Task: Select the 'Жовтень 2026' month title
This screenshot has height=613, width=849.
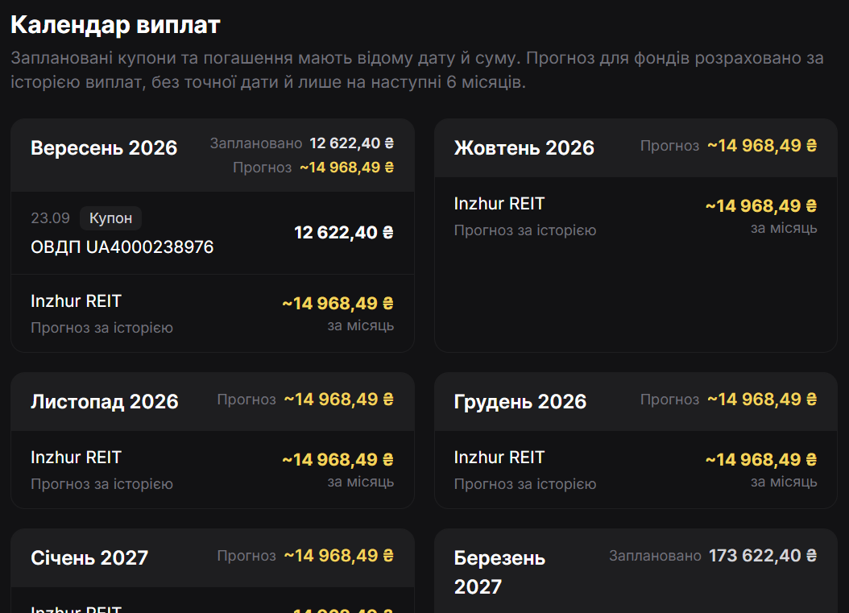Action: pos(524,148)
